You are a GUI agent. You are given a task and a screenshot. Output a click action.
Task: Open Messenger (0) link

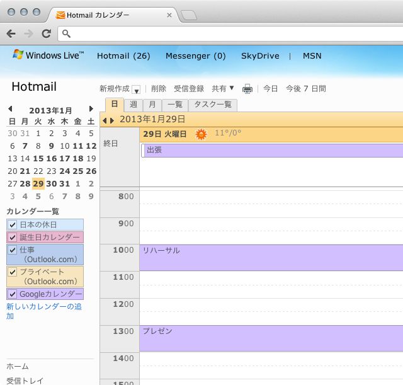[196, 56]
